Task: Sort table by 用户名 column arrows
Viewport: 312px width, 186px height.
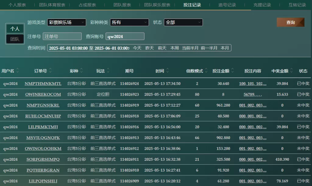Action: (x=17, y=70)
